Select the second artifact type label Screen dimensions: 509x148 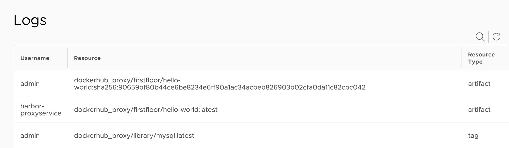[479, 110]
